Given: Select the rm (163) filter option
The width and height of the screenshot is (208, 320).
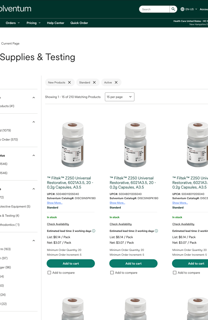Looking at the screenshot, I should click(x=5, y=249).
